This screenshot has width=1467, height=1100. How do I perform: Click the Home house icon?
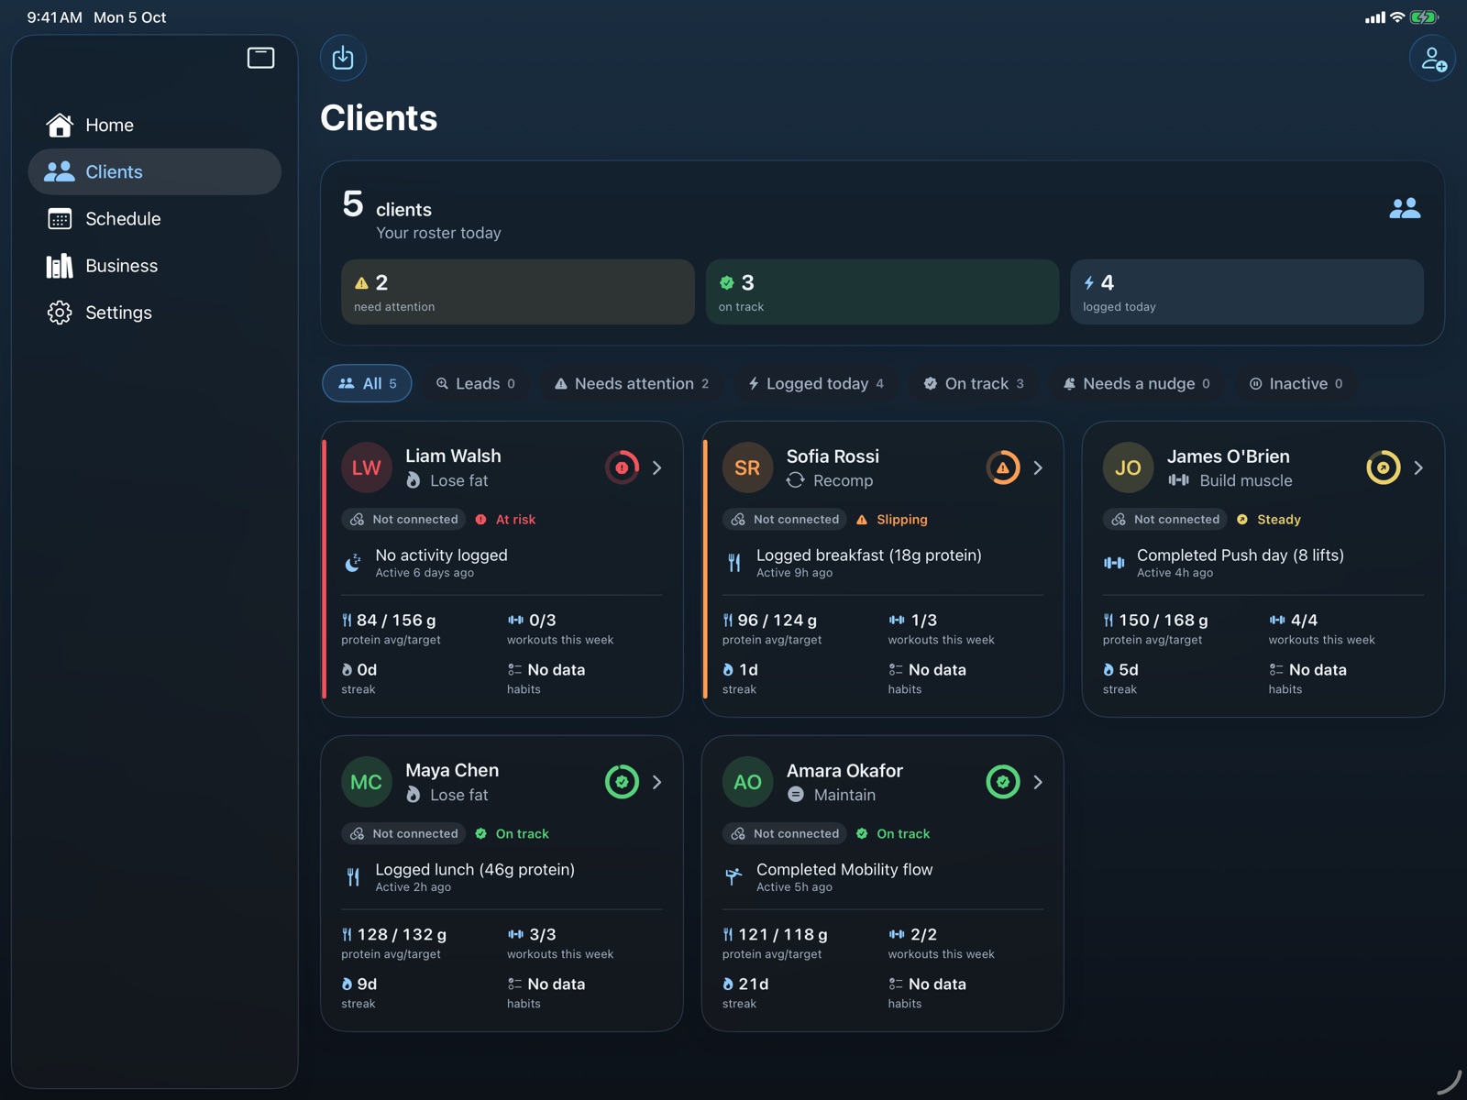[x=60, y=125]
